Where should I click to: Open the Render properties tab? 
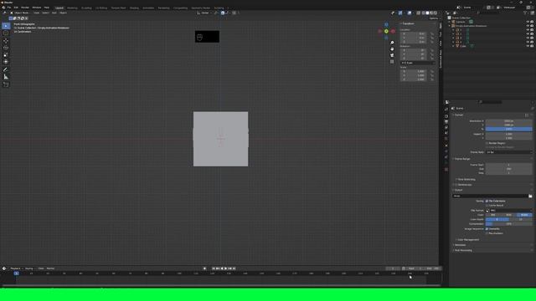click(446, 116)
